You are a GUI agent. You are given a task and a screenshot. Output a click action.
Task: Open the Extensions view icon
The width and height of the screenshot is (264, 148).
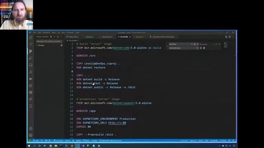(x=31, y=86)
